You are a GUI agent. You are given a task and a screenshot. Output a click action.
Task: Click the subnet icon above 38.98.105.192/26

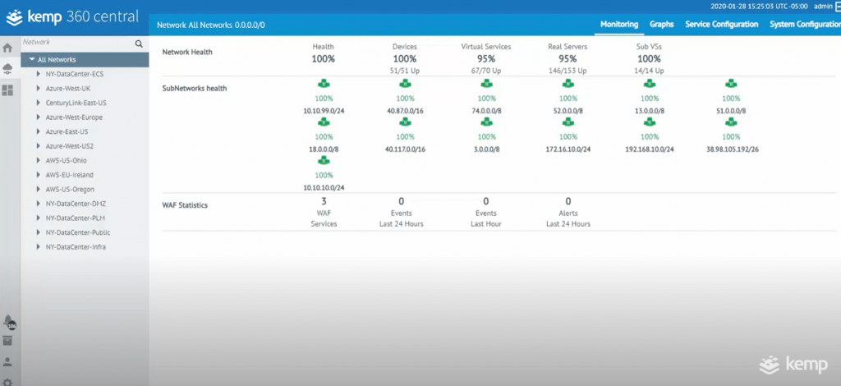point(731,122)
